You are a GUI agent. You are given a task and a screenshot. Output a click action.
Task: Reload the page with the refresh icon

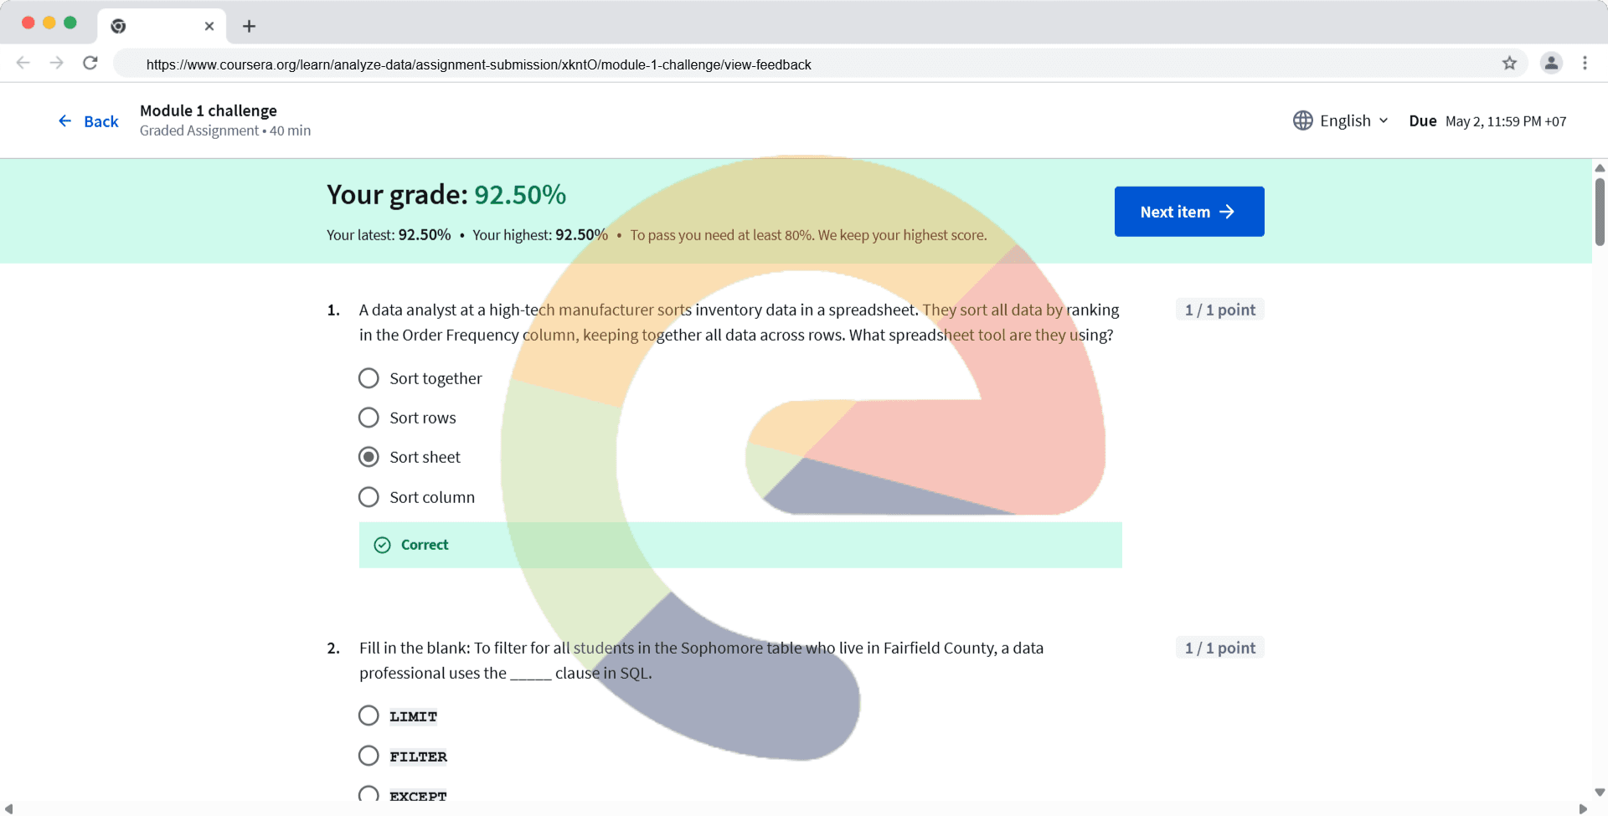coord(90,63)
